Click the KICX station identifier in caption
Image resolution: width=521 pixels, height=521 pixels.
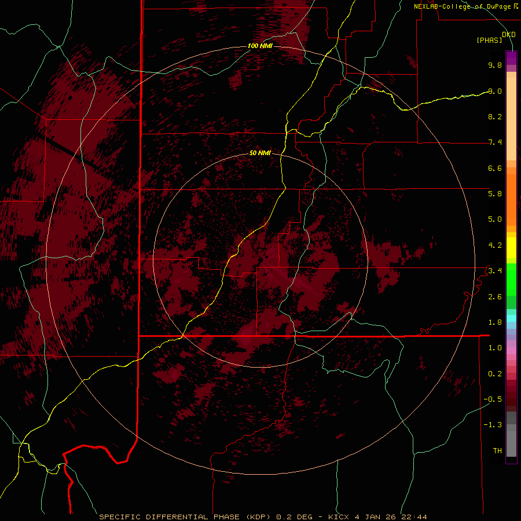coord(339,517)
